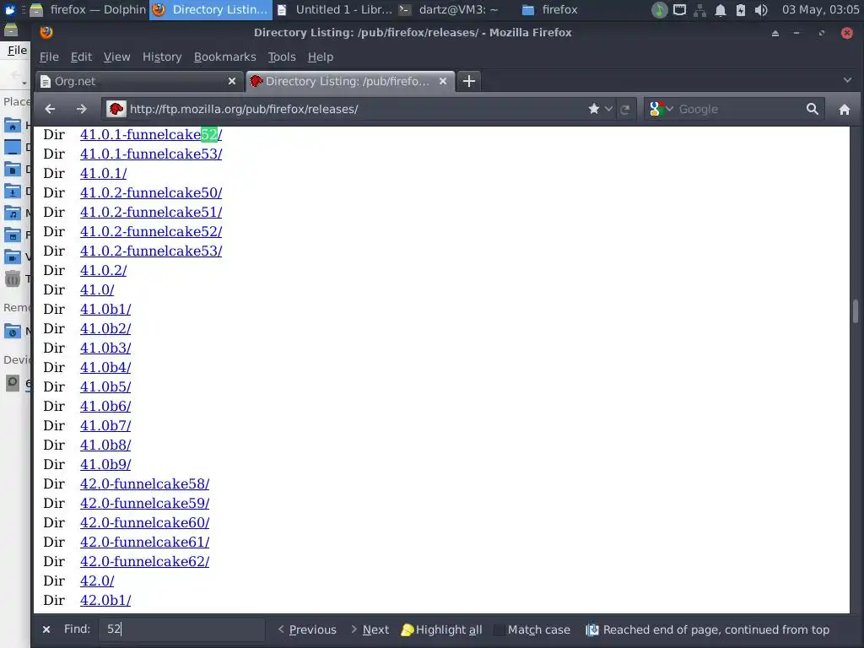This screenshot has height=648, width=864.
Task: Open the 41.0b9/ directory link
Action: click(105, 464)
